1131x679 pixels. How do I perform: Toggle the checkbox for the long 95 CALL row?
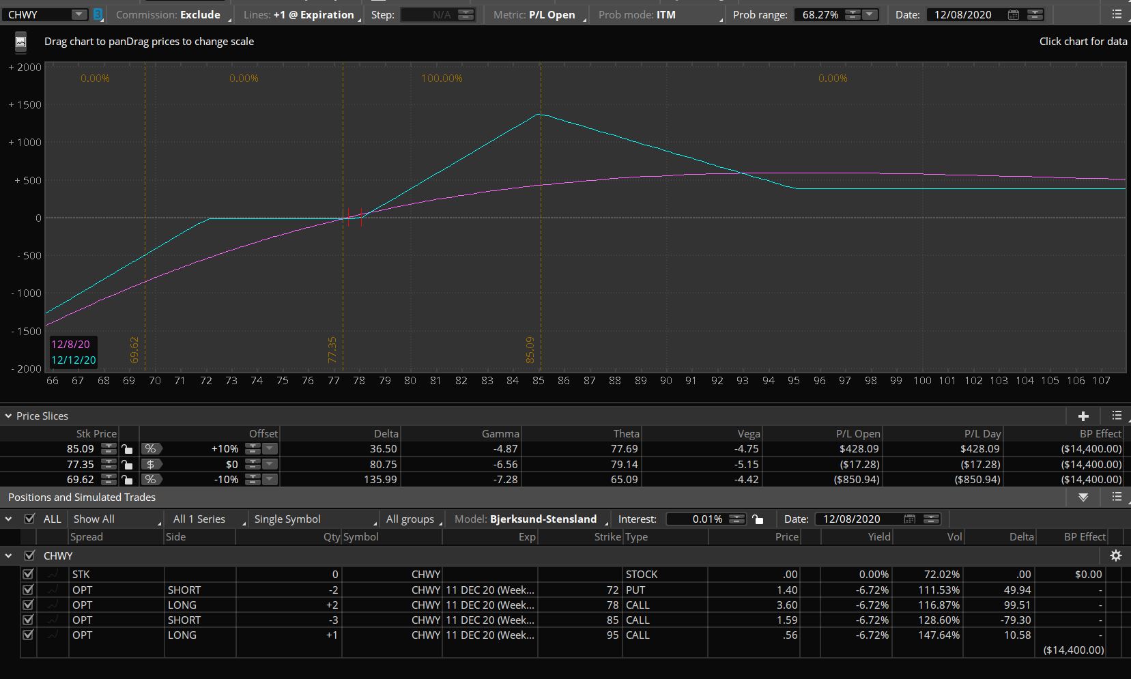point(28,635)
